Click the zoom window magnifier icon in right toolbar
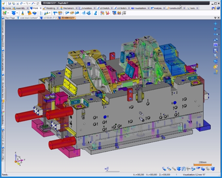Viewport: 222px width, 178px height. [216, 51]
